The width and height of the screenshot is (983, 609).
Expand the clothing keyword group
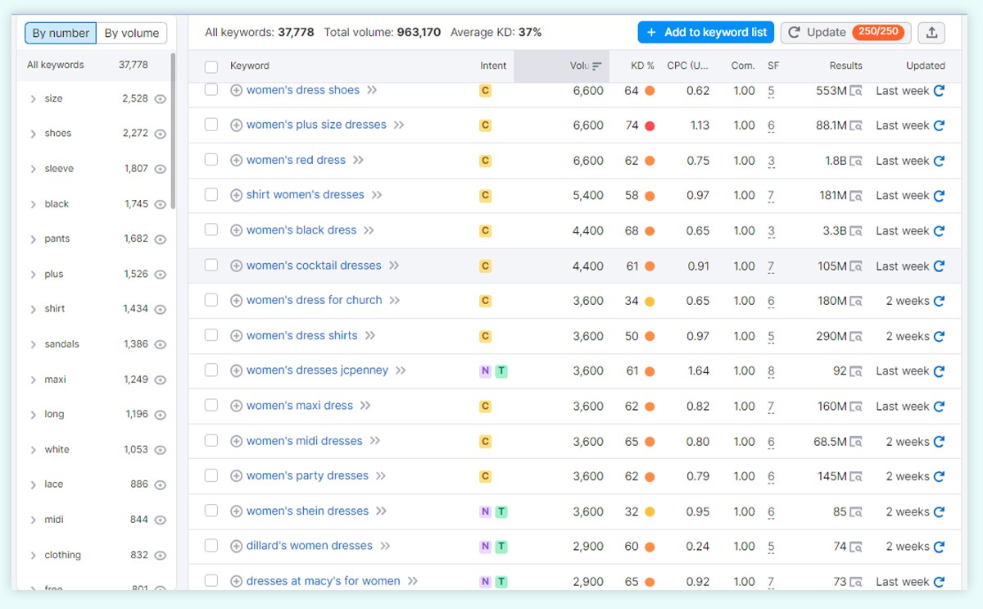(33, 556)
